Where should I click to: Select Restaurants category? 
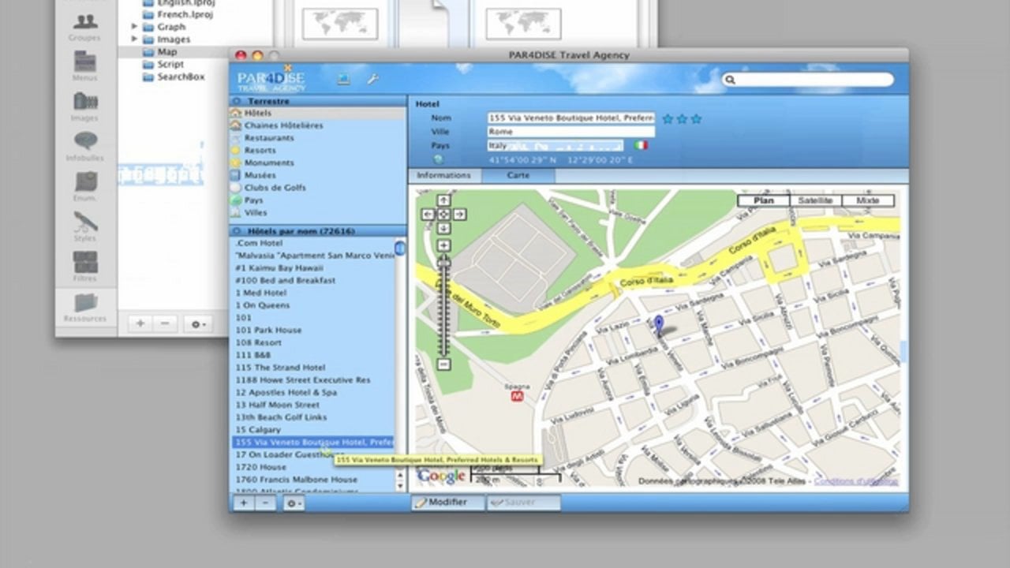click(x=318, y=138)
